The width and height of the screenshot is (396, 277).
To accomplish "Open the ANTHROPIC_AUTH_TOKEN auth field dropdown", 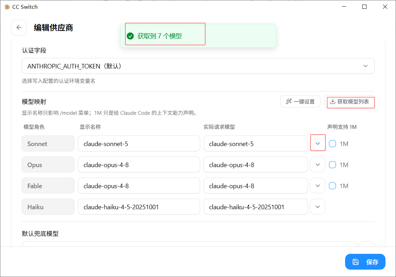I will 198,66.
